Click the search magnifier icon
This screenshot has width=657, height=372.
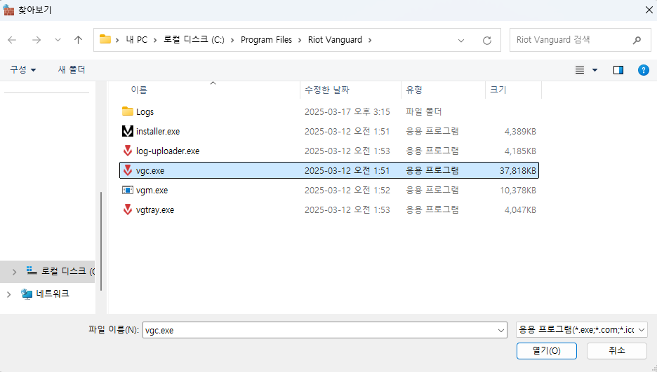point(637,40)
